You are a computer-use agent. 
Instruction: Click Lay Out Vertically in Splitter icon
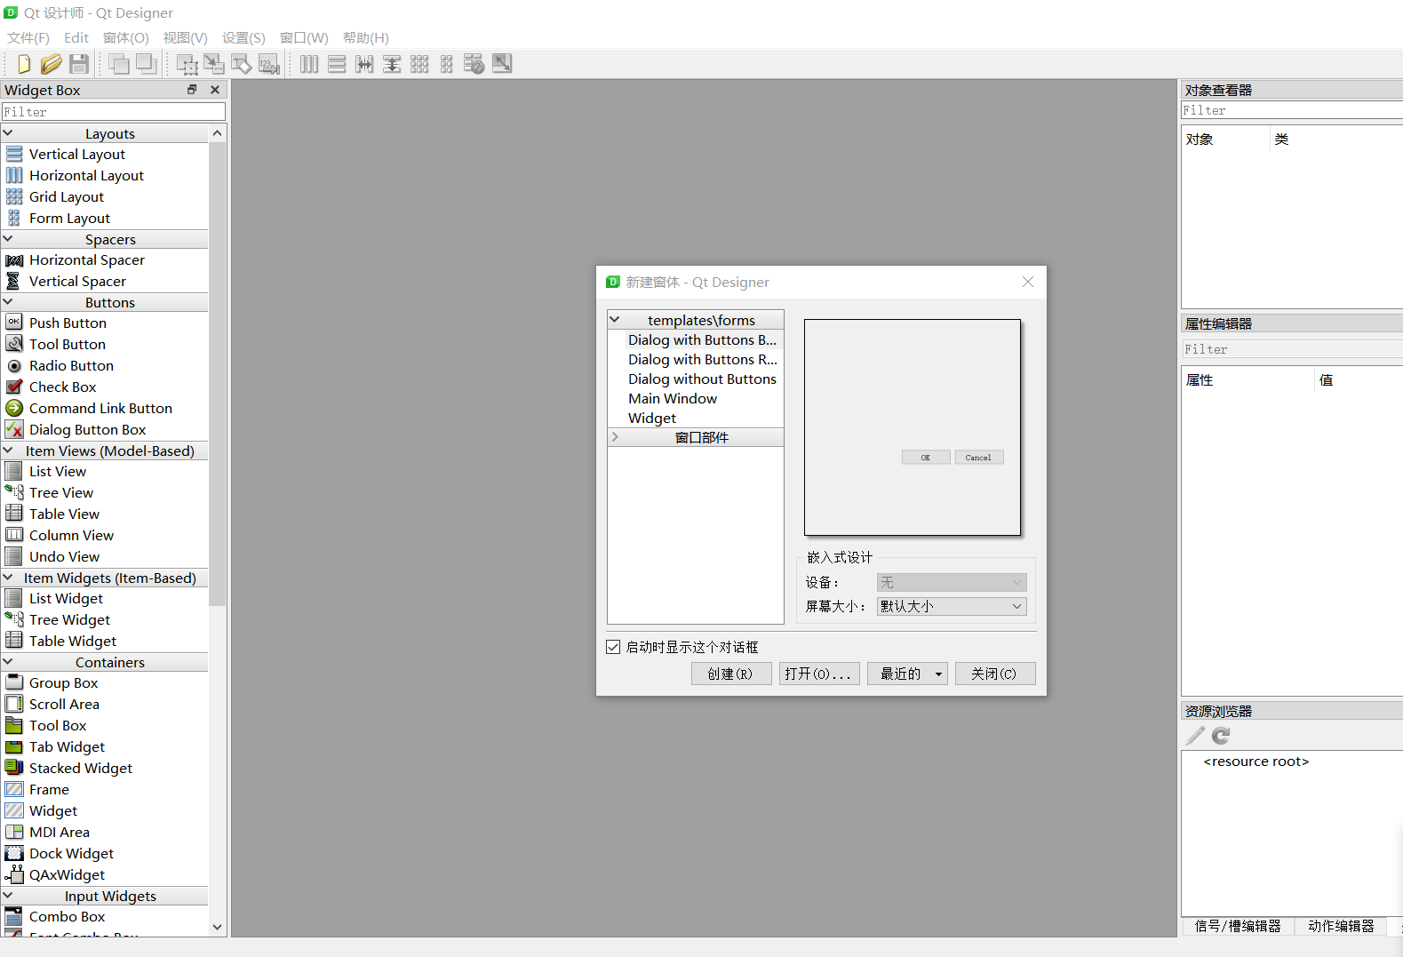392,64
